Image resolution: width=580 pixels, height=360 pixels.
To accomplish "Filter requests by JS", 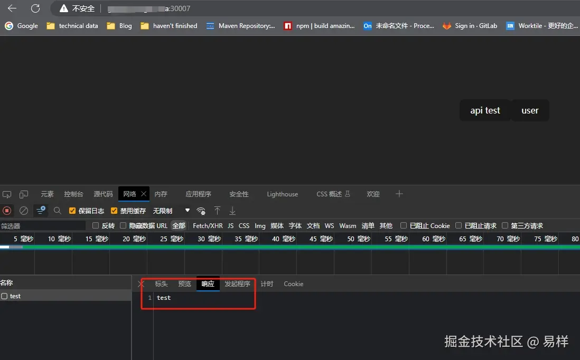I will 230,226.
